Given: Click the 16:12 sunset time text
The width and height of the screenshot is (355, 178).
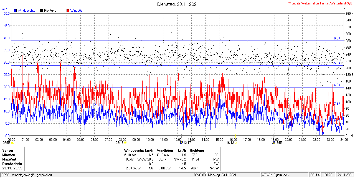Looking at the screenshot, I should click(x=230, y=143).
